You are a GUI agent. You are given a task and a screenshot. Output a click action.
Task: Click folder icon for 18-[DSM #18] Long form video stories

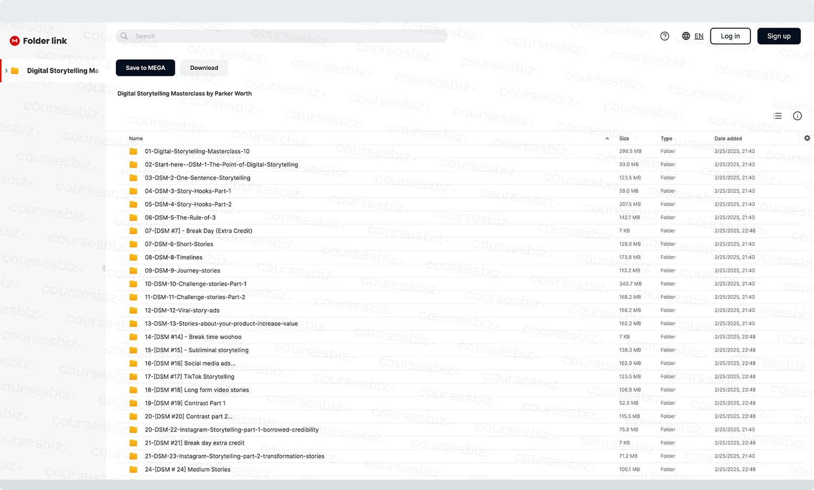[x=133, y=390]
